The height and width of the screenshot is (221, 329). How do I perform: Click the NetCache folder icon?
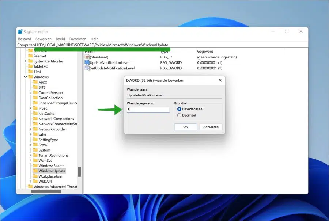pyautogui.click(x=35, y=114)
